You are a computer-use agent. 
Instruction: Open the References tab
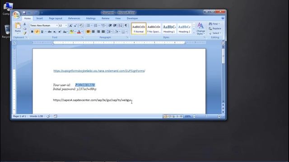74,18
